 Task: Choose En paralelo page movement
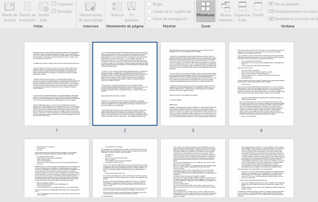click(x=131, y=11)
